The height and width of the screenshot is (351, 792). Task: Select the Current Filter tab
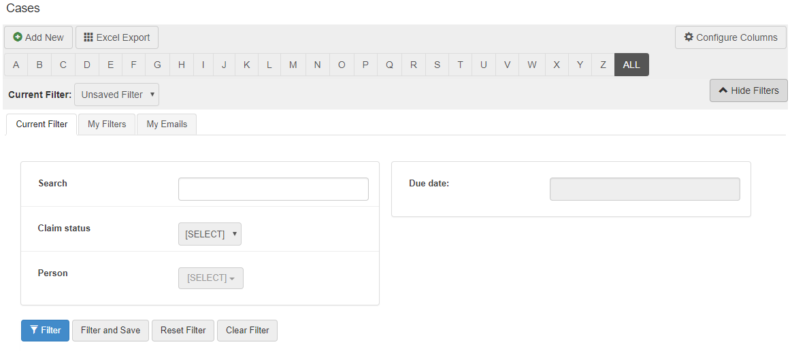[42, 124]
